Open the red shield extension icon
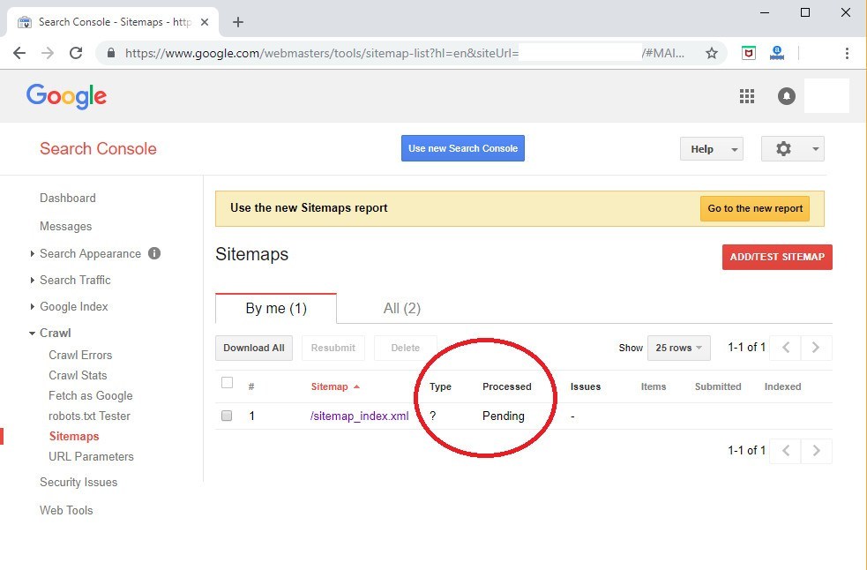The width and height of the screenshot is (867, 570). 749,53
